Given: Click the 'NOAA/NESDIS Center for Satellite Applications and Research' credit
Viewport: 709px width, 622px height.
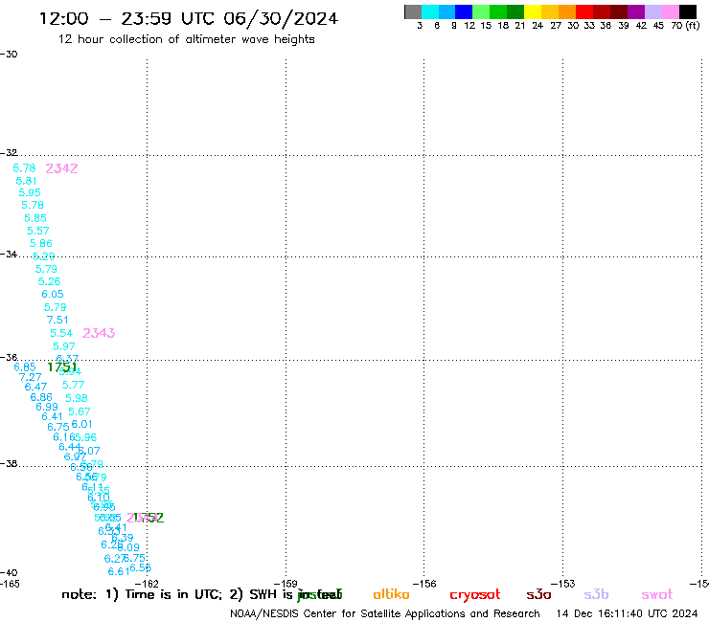Looking at the screenshot, I should pyautogui.click(x=385, y=614).
